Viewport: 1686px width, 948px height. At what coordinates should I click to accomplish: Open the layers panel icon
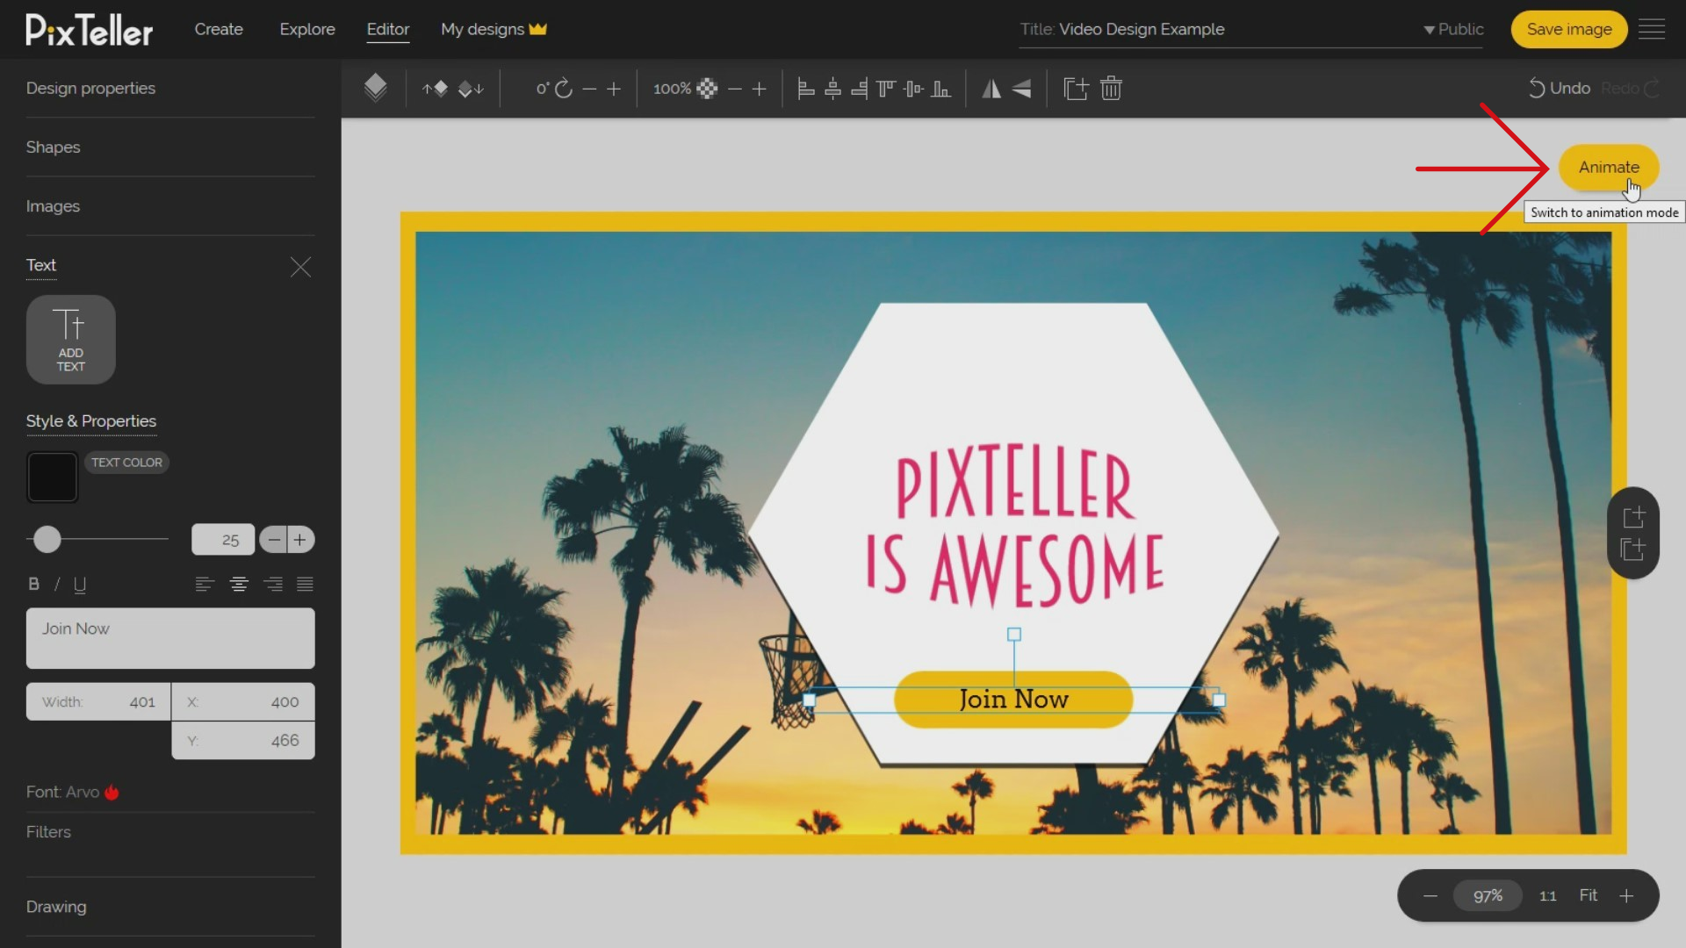[x=375, y=88]
